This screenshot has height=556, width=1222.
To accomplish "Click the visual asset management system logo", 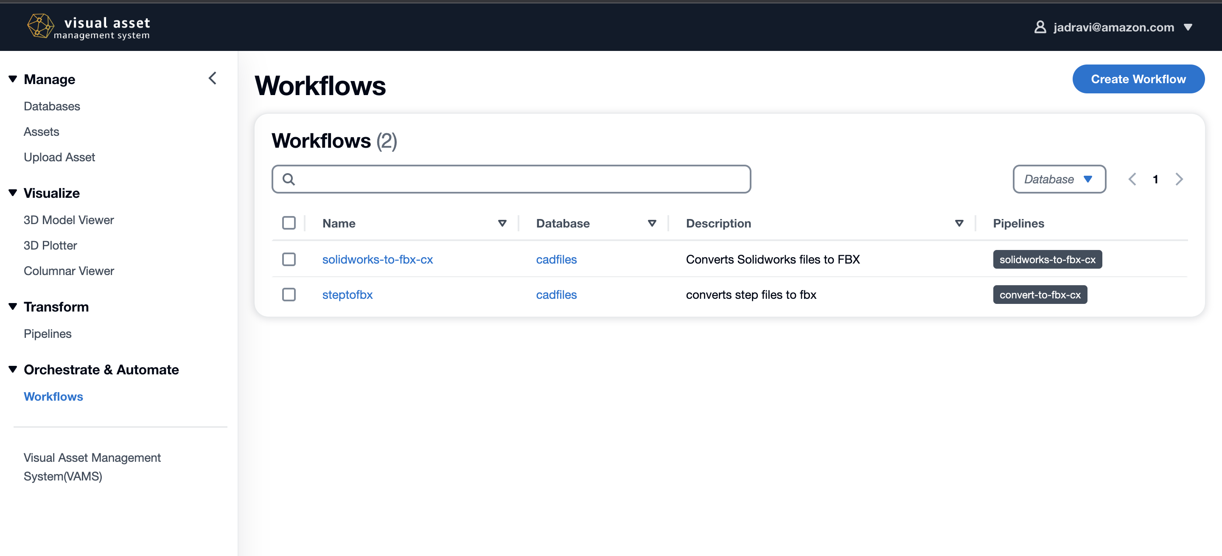I will point(88,27).
